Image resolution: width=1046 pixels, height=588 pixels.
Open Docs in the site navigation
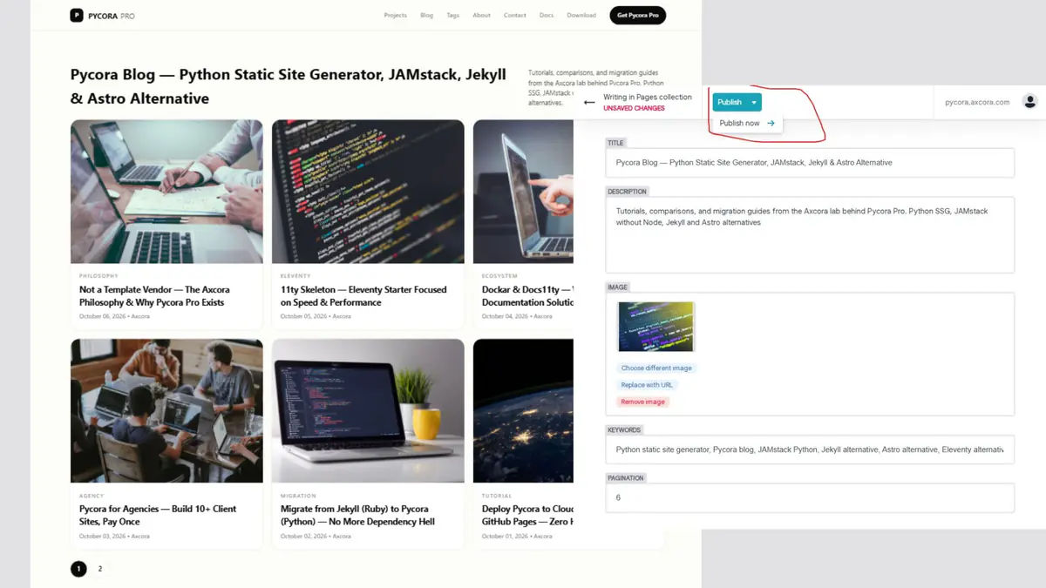click(547, 15)
